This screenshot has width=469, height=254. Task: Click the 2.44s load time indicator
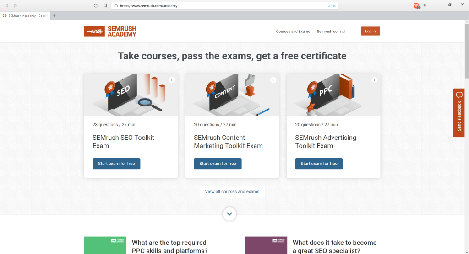(x=332, y=5)
